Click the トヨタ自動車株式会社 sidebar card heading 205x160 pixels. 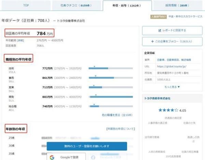[157, 98]
